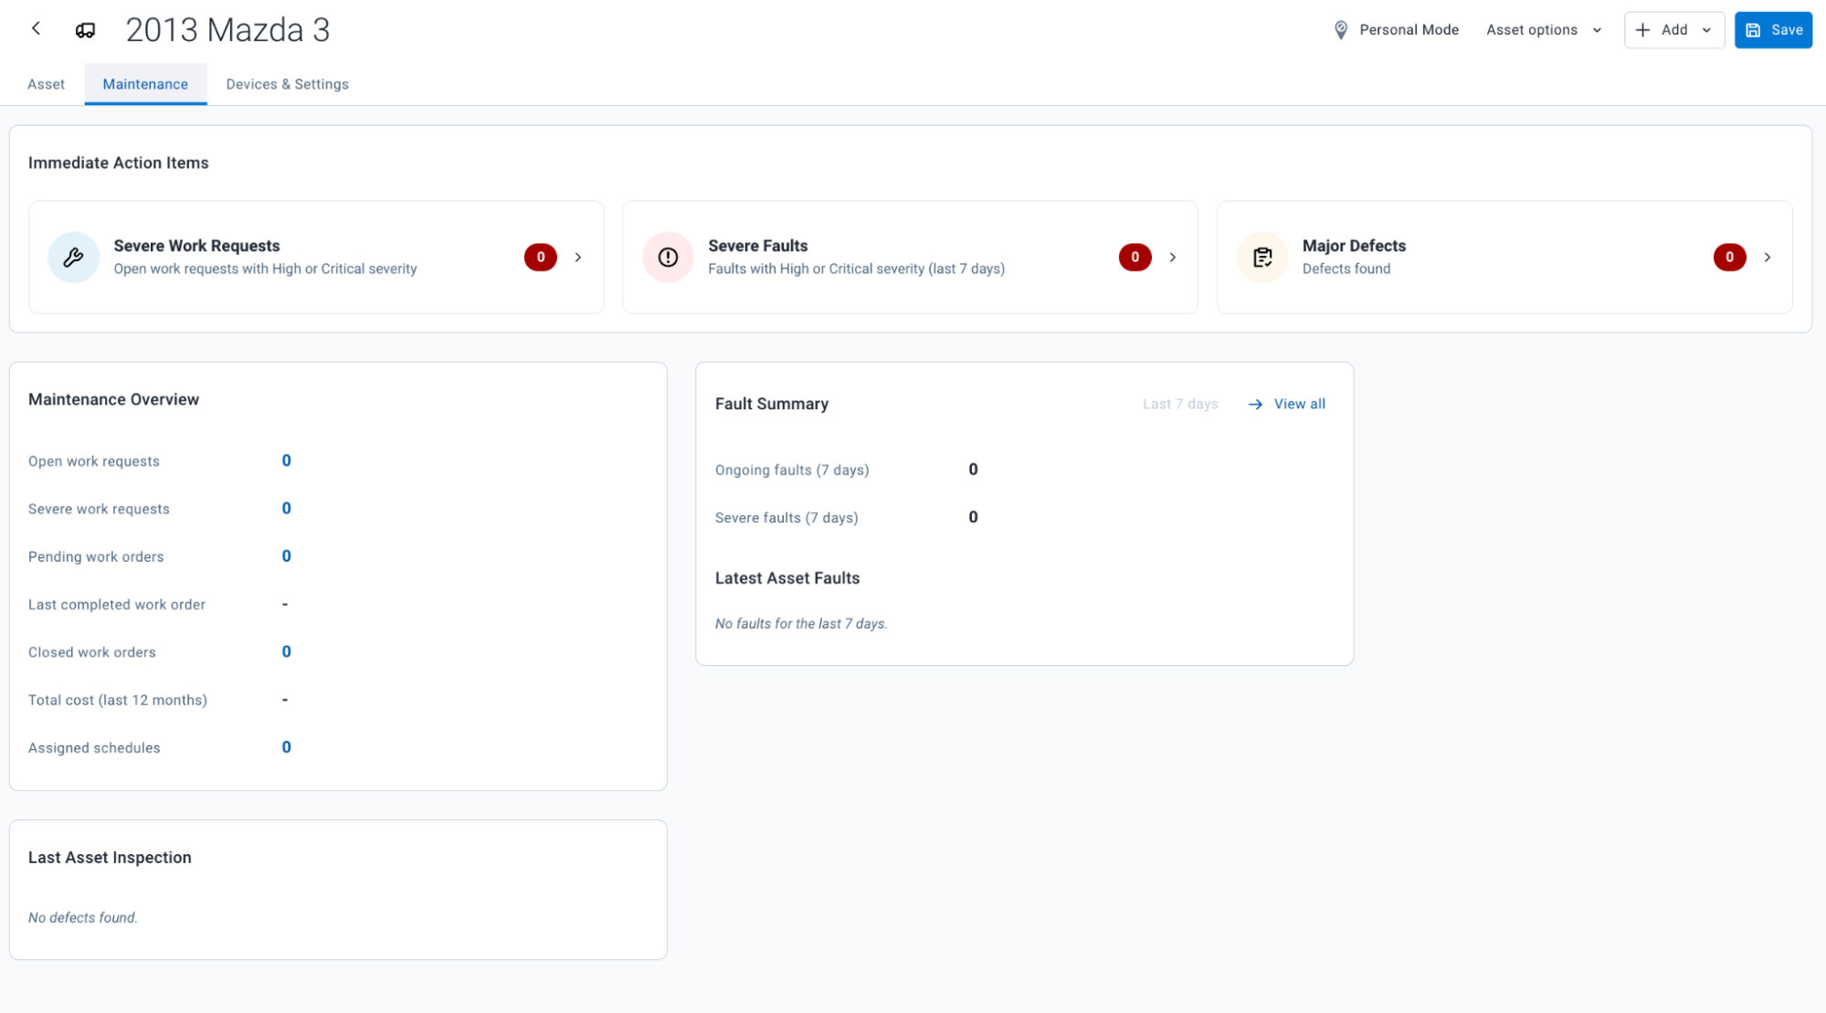Image resolution: width=1826 pixels, height=1013 pixels.
Task: Click the Major Defects clipboard icon
Action: (1262, 258)
